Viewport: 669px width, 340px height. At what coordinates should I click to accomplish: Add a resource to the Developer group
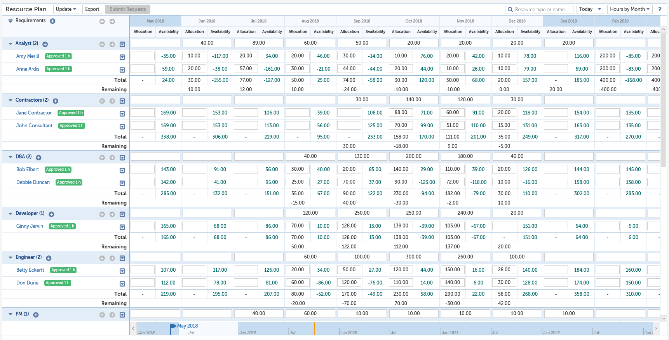tap(52, 214)
